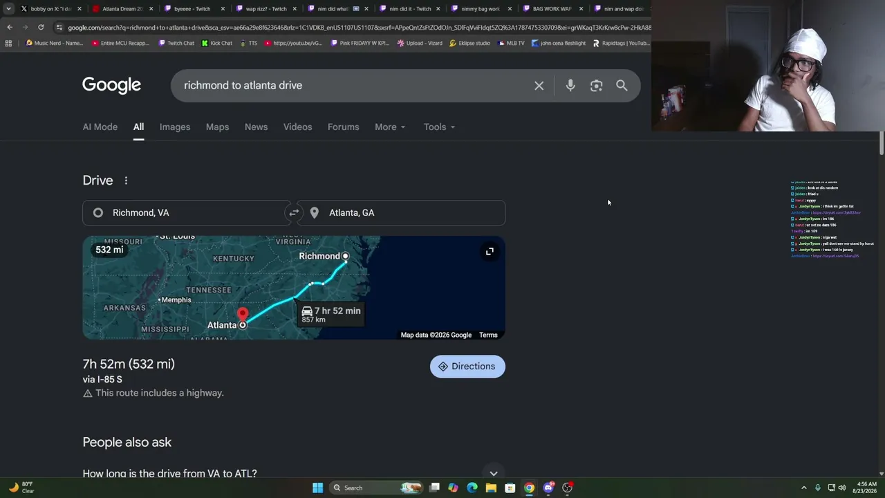Switch to Google Chrome in the taskbar
This screenshot has width=885, height=498.
[529, 488]
